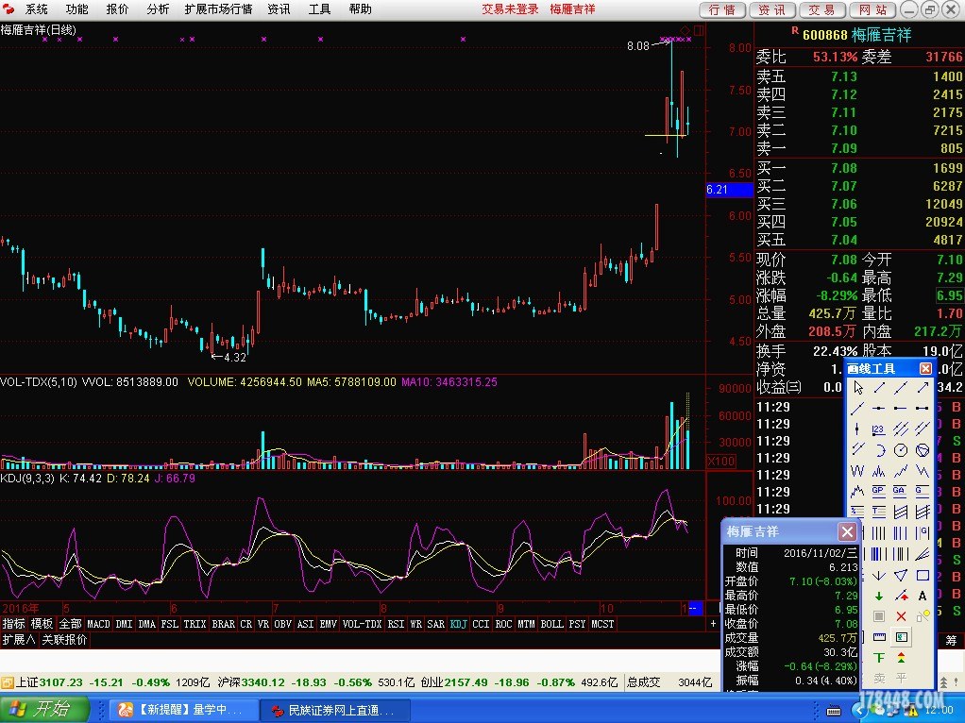Select the G lines tool
The width and height of the screenshot is (965, 723).
[922, 491]
